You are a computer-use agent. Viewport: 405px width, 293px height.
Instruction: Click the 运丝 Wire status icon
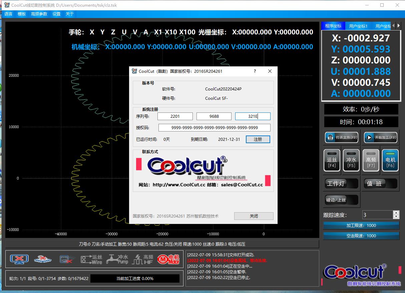click(92, 259)
